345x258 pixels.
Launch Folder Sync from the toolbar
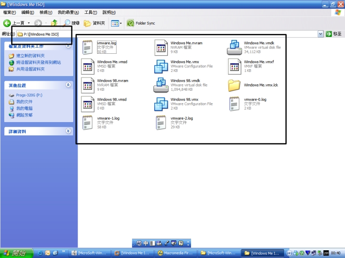tap(141, 23)
